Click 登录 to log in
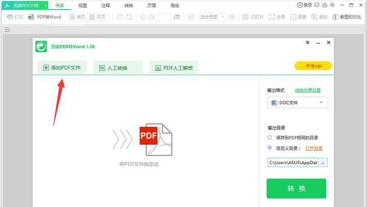Image resolution: width=367 pixels, height=207 pixels. [x=304, y=5]
